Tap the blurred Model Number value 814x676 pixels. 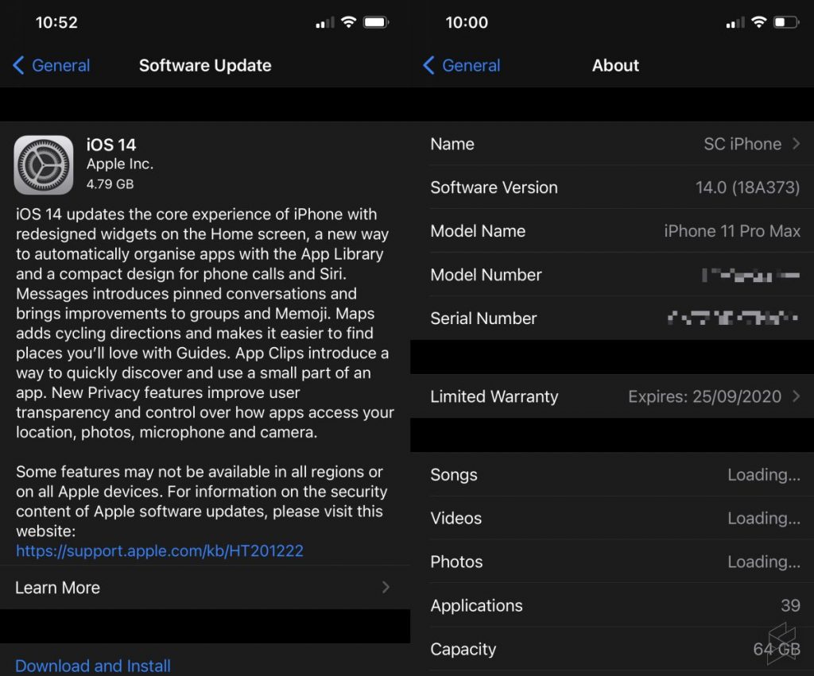(x=750, y=275)
